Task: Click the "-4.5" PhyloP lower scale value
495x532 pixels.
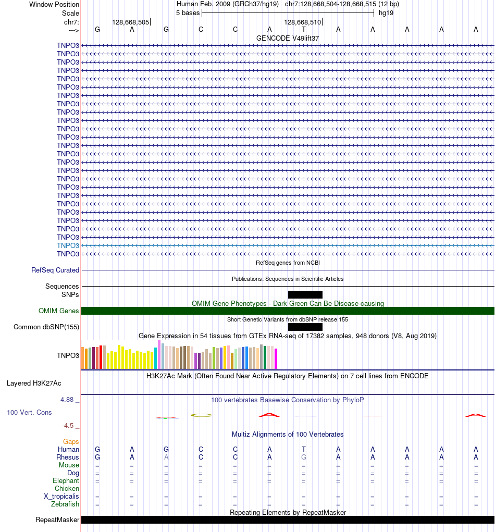Action: coord(68,426)
